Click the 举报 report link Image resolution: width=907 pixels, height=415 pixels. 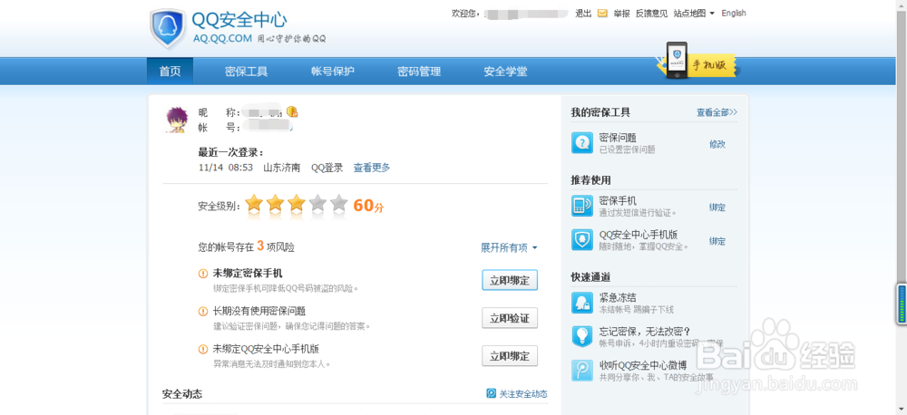[622, 14]
